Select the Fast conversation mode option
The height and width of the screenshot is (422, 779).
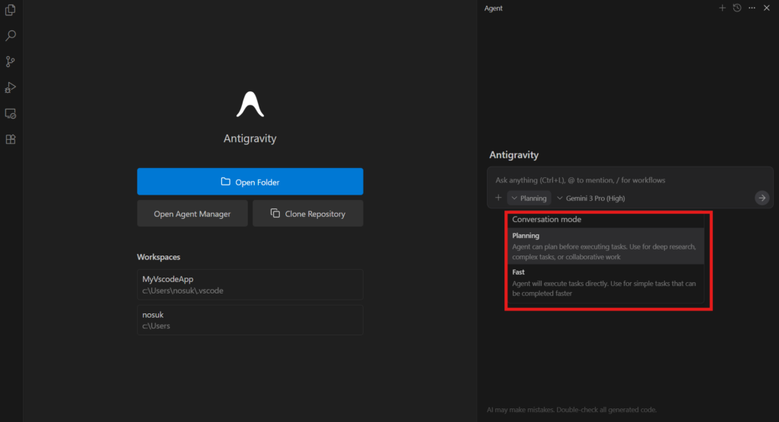click(605, 282)
